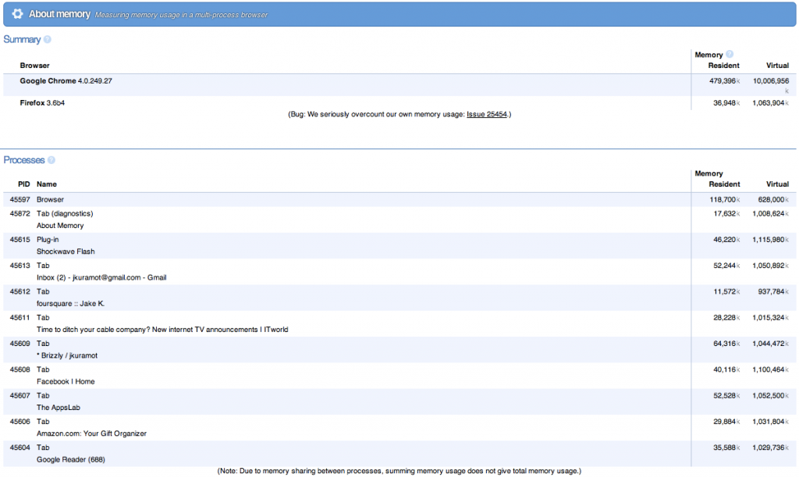Select the Google Chrome 4.0.249.27 summary row
The image size is (799, 478).
tap(399, 84)
